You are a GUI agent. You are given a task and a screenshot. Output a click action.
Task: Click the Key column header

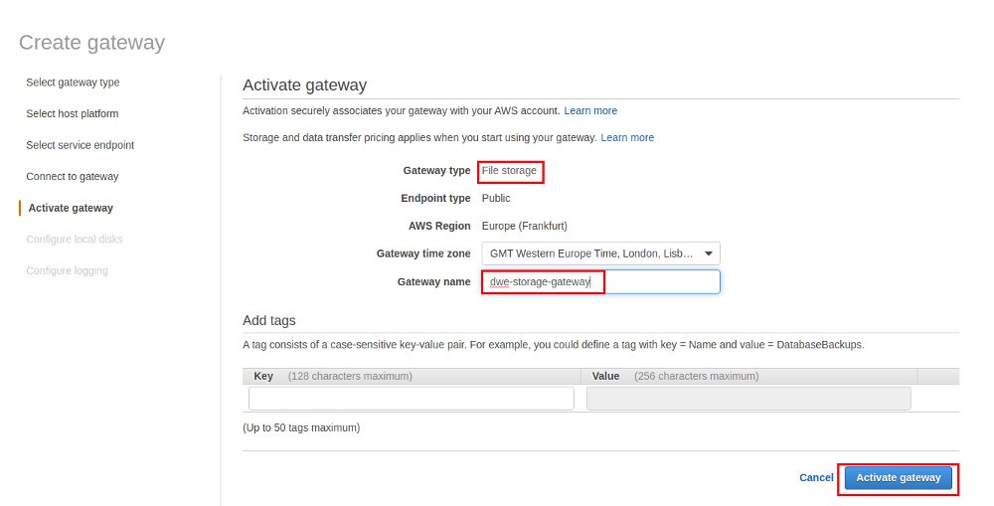coord(263,376)
